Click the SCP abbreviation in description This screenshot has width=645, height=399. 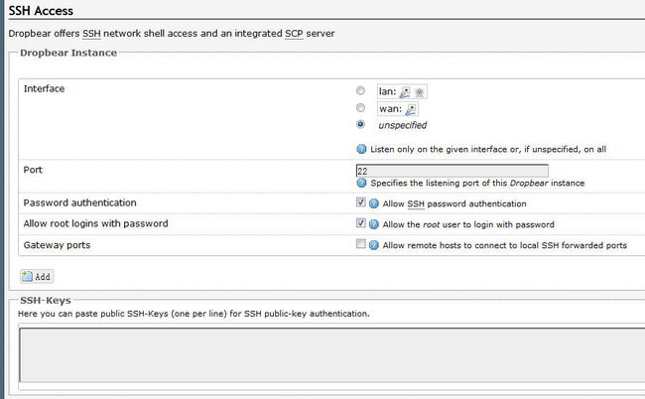tap(294, 34)
